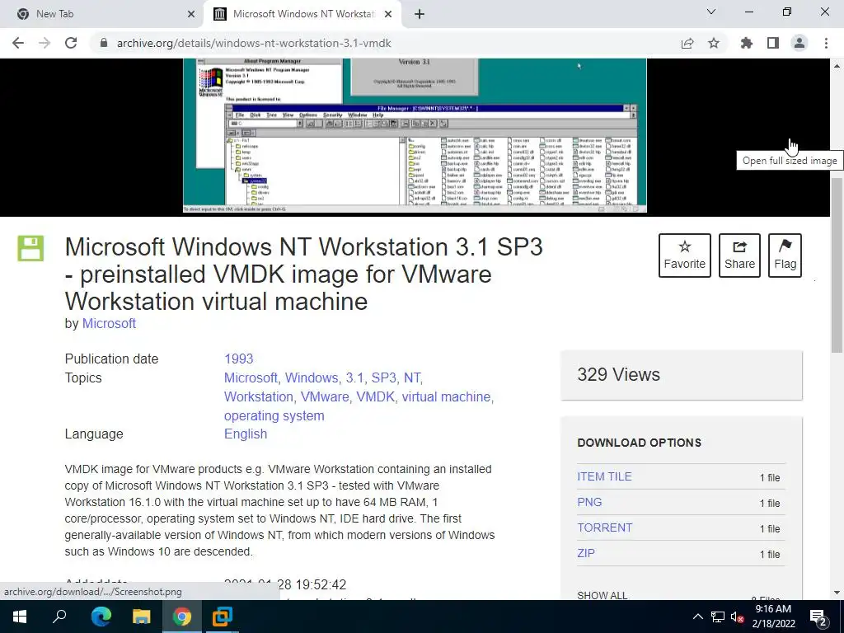The image size is (844, 633).
Task: Show hidden system tray icons
Action: (697, 617)
